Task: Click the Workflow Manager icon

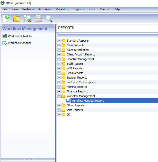Action: pos(5,43)
